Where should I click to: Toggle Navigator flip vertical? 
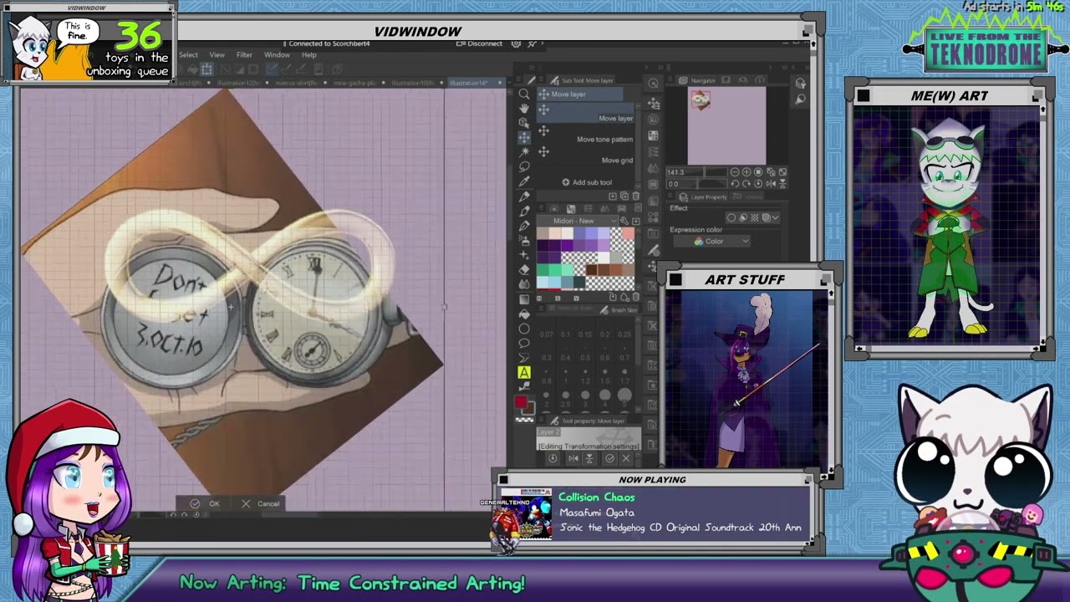point(783,183)
